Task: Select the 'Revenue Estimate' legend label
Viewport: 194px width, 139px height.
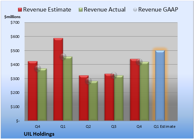Action: (47, 10)
